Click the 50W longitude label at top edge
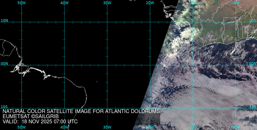The image size is (257, 130). pos(22,3)
